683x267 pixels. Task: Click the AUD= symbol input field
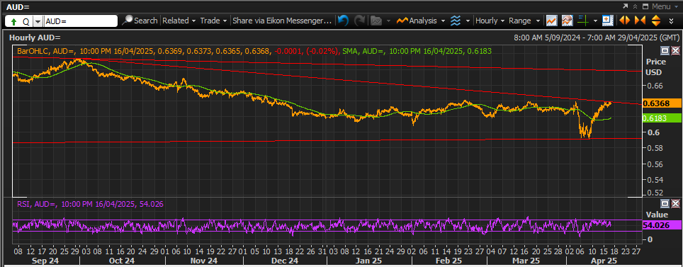point(81,21)
